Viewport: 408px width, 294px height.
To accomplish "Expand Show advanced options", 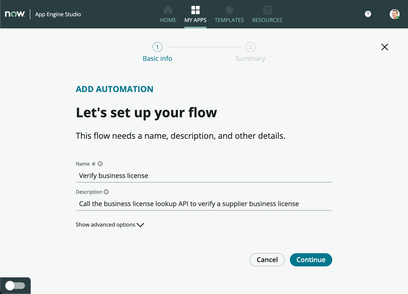I will [106, 225].
